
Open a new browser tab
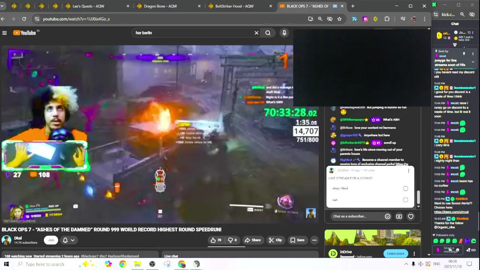(352, 6)
